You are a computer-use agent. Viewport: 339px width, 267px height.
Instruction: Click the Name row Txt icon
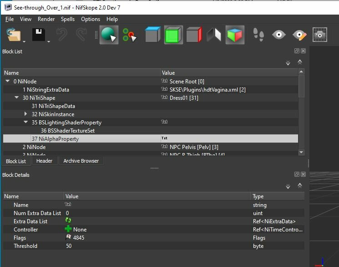click(x=68, y=204)
